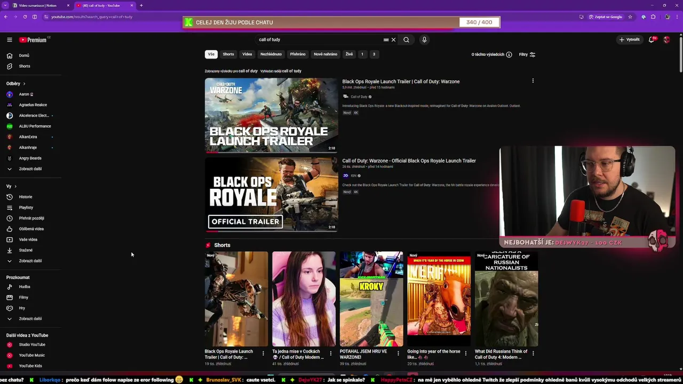Open options menu for Black Ops Royale Launch Trailer
This screenshot has width=683, height=384.
click(533, 81)
